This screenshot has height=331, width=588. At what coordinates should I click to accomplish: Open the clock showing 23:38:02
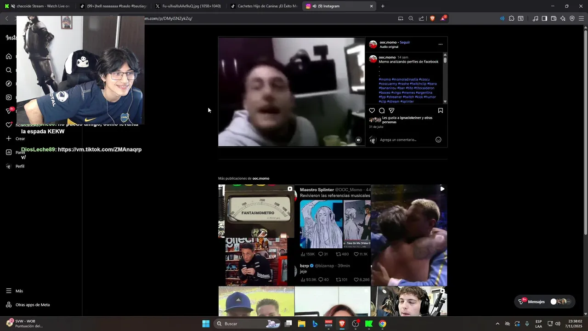pyautogui.click(x=574, y=324)
